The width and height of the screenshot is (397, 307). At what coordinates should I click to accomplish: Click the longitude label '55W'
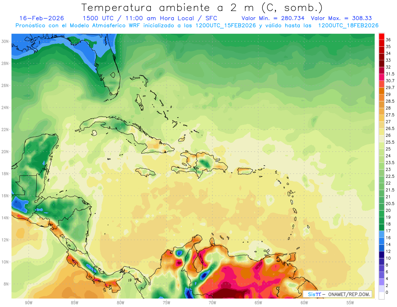[350, 303]
